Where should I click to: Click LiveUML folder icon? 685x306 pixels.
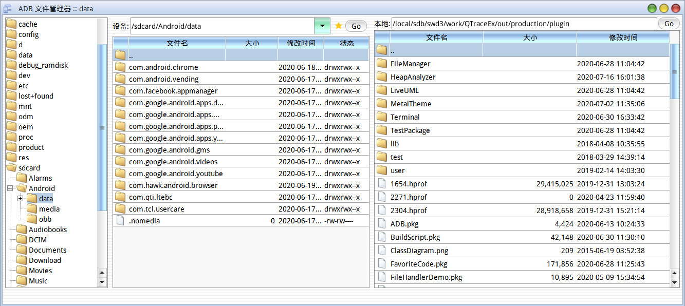coord(382,90)
